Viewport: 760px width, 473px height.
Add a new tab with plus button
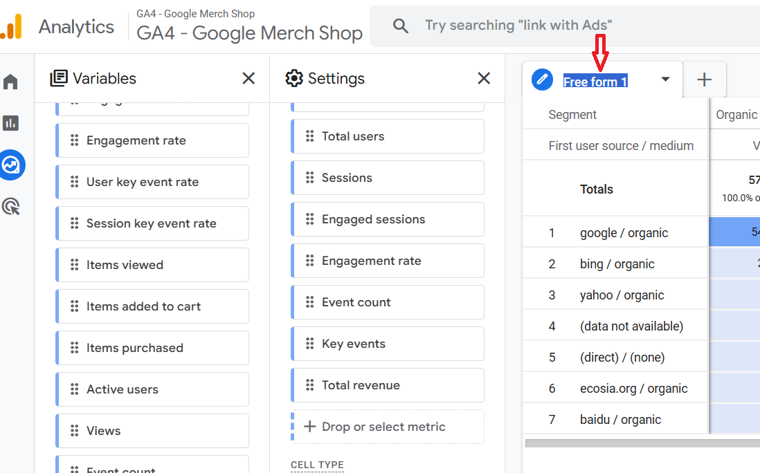click(704, 80)
